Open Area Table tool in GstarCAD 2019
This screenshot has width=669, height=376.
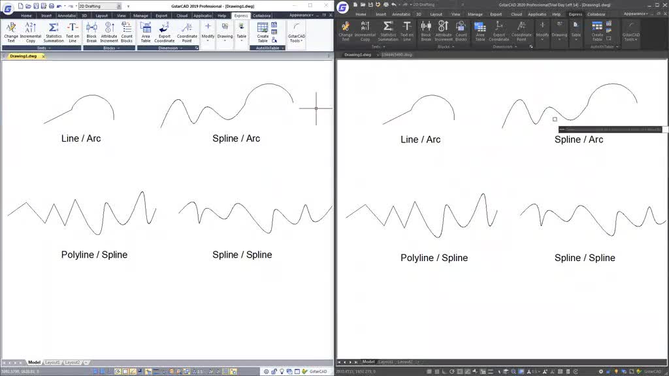click(146, 33)
